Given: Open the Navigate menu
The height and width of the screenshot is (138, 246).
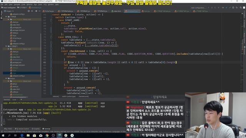Looking at the screenshot, I should pos(17,5).
